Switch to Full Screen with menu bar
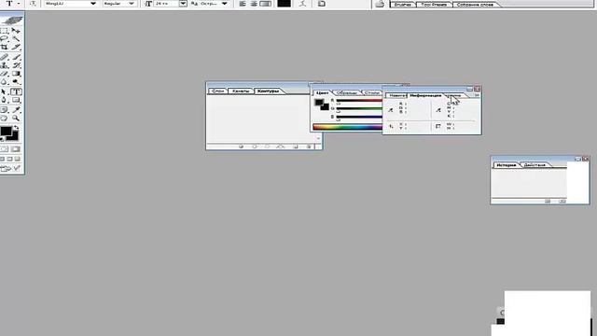This screenshot has width=597, height=336. [x=10, y=159]
